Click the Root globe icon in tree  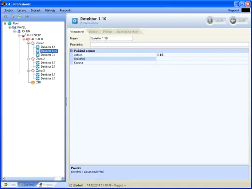coord(10,23)
